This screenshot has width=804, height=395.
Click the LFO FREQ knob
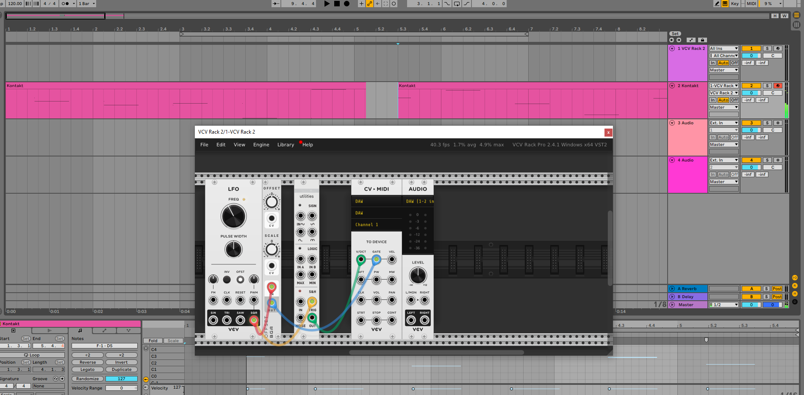[x=233, y=217]
